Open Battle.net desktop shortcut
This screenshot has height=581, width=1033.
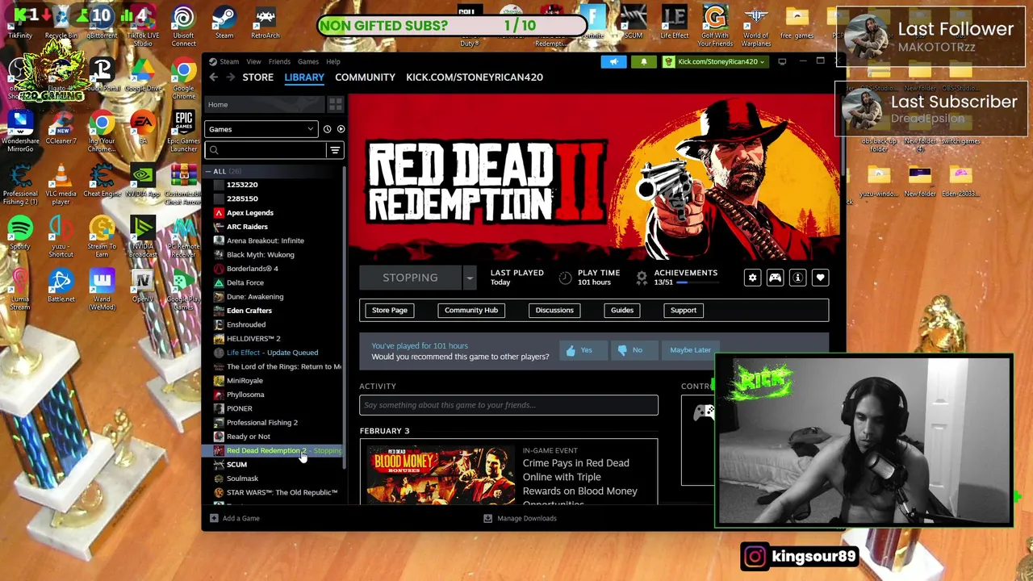point(61,286)
